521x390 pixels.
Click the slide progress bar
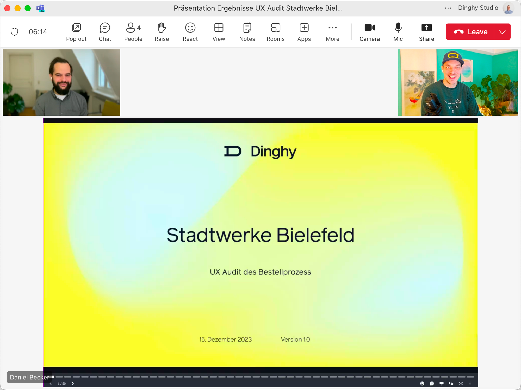click(x=260, y=376)
